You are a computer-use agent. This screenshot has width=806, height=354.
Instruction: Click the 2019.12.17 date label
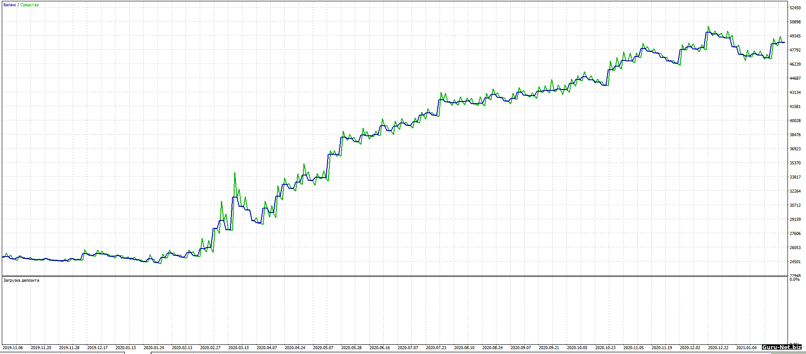tap(97, 348)
